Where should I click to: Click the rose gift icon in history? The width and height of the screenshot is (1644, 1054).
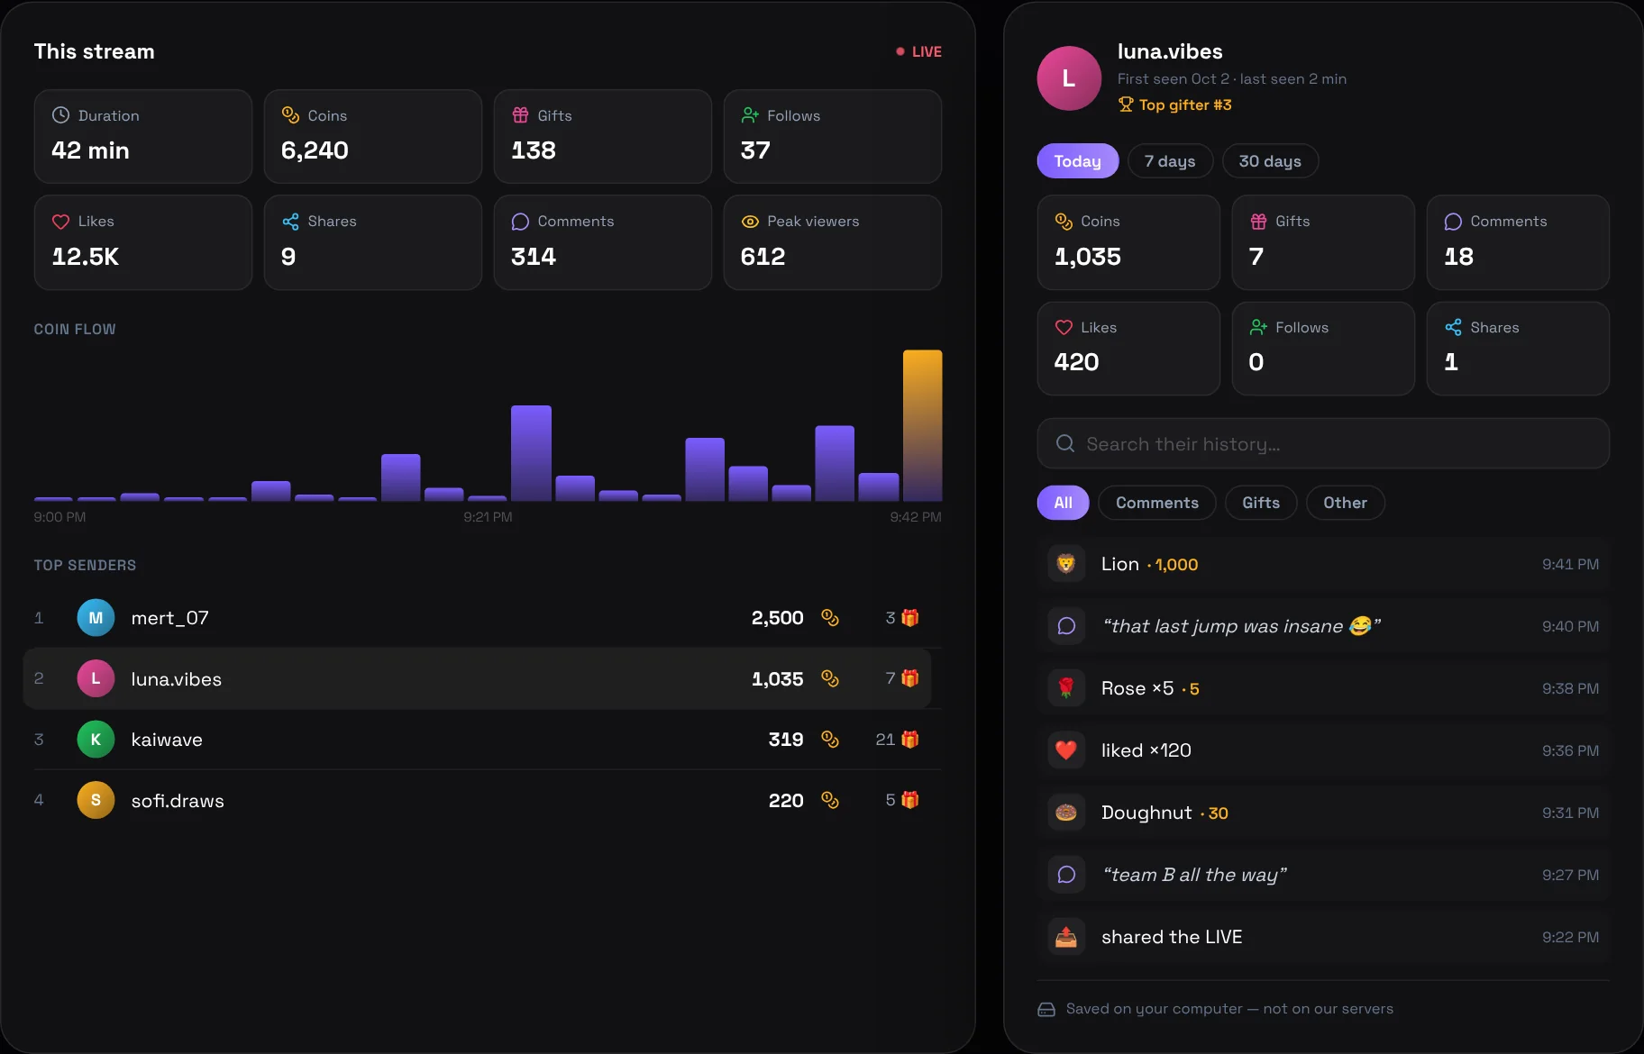1066,688
